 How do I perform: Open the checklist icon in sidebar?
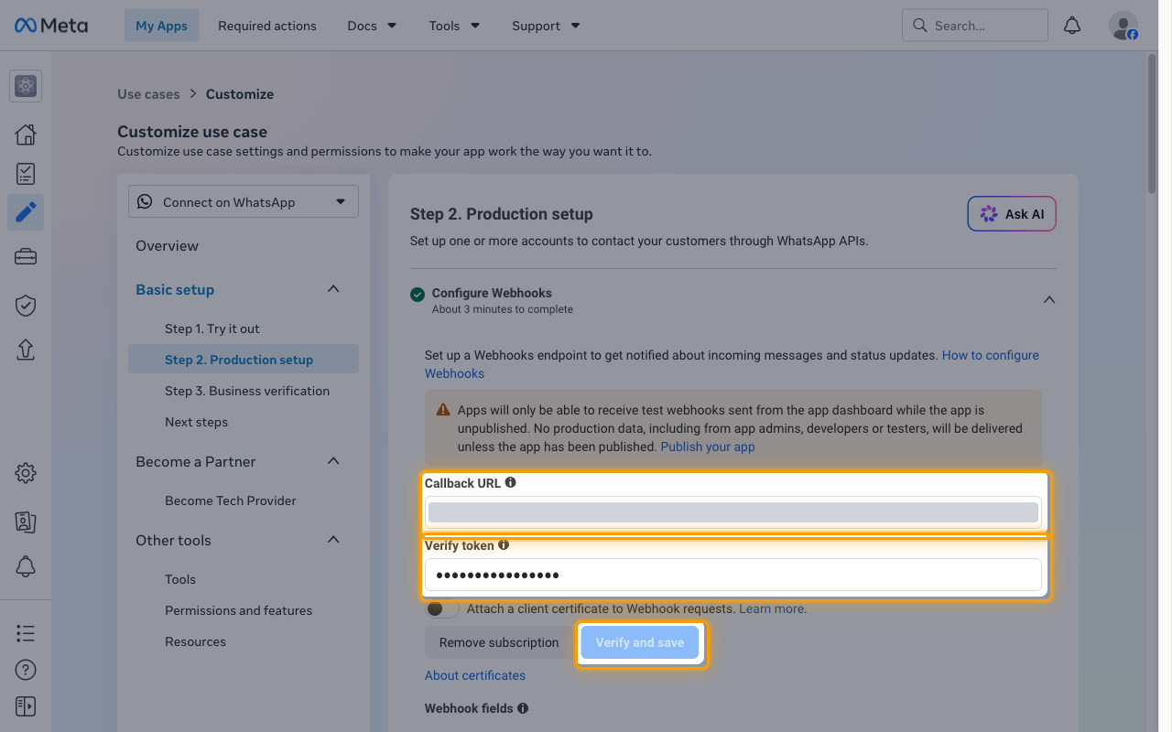(x=26, y=174)
